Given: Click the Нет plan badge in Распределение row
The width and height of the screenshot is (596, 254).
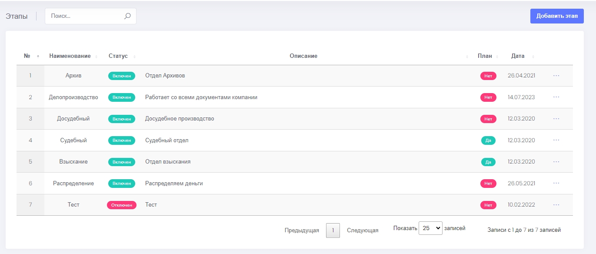Looking at the screenshot, I should [x=488, y=184].
